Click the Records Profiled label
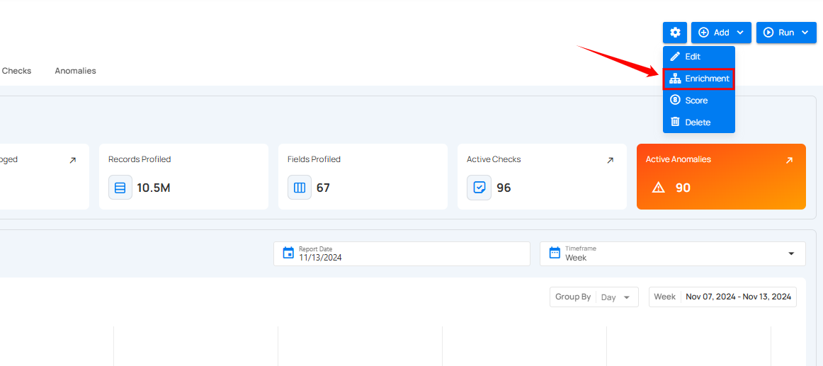Image resolution: width=823 pixels, height=366 pixels. [140, 159]
